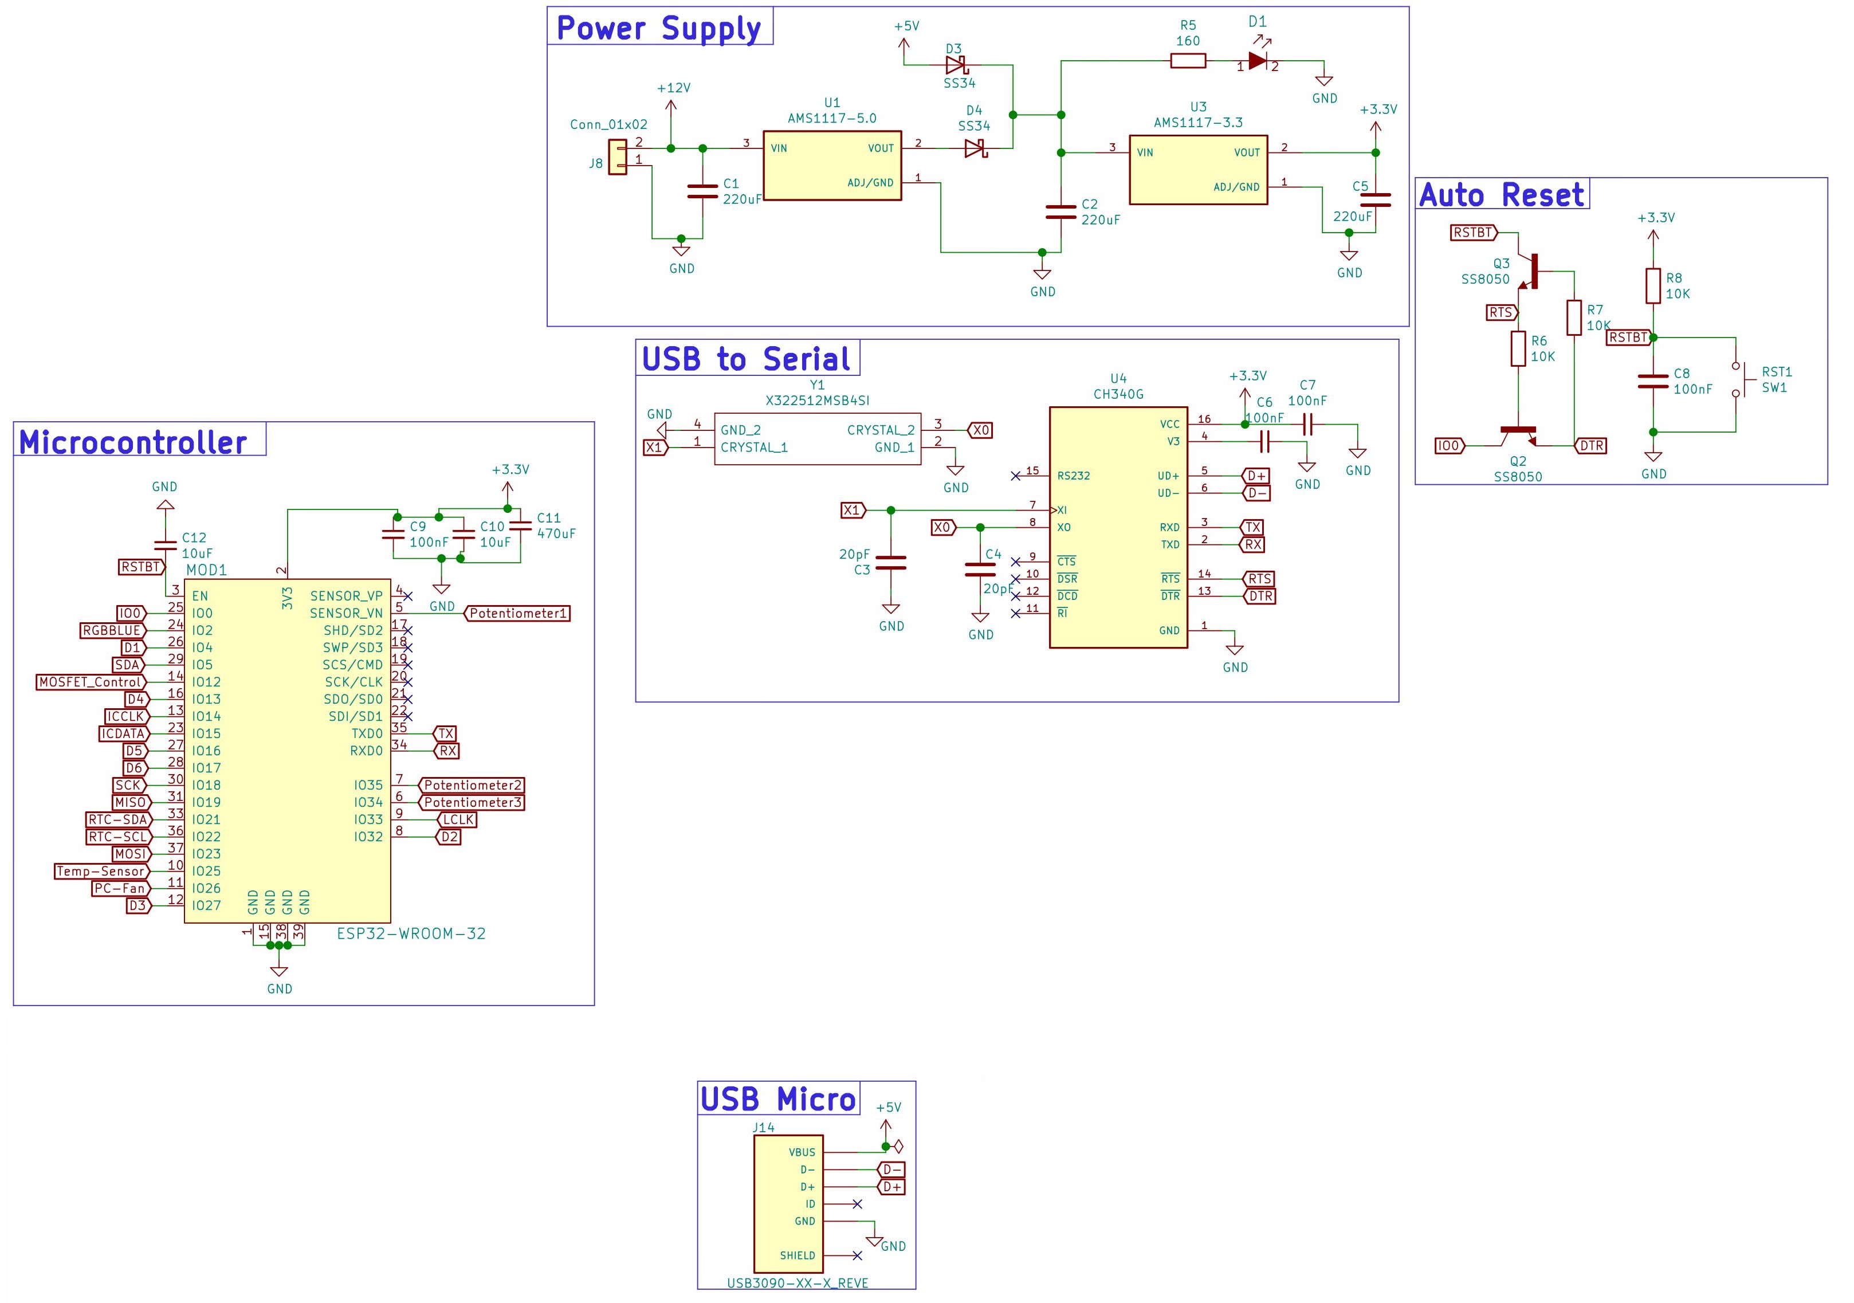Click the X0 label on crystal CRYSTAL_2 pin
Screen dimensions: 1854x1303
click(980, 430)
